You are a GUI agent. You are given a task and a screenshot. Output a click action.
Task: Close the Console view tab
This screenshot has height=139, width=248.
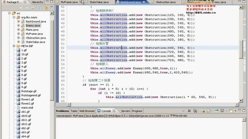coord(114,111)
